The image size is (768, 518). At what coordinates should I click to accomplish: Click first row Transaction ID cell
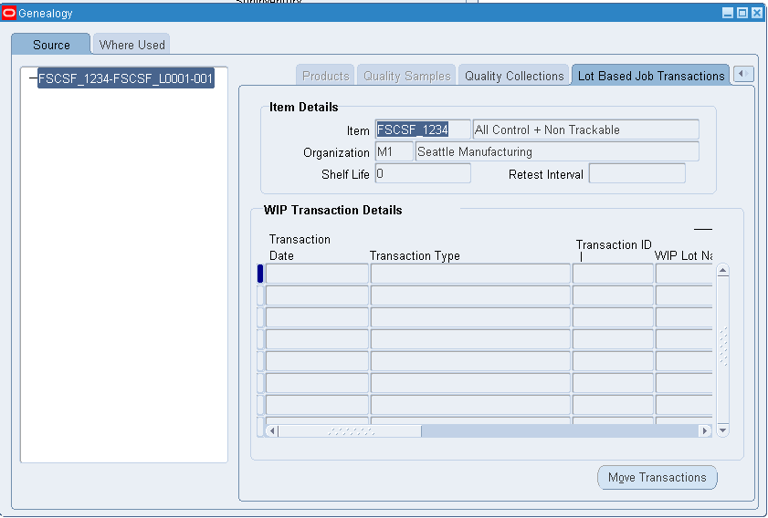(x=613, y=274)
